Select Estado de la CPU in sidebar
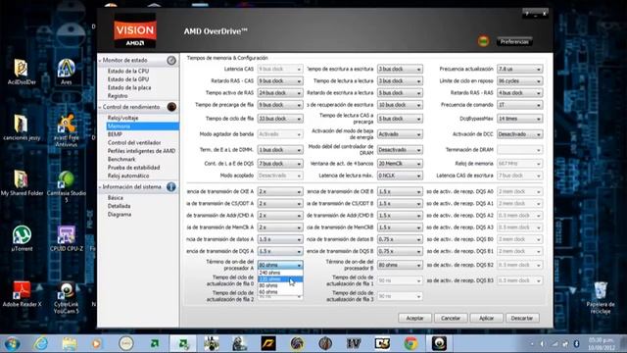This screenshot has height=353, width=627. [x=128, y=71]
